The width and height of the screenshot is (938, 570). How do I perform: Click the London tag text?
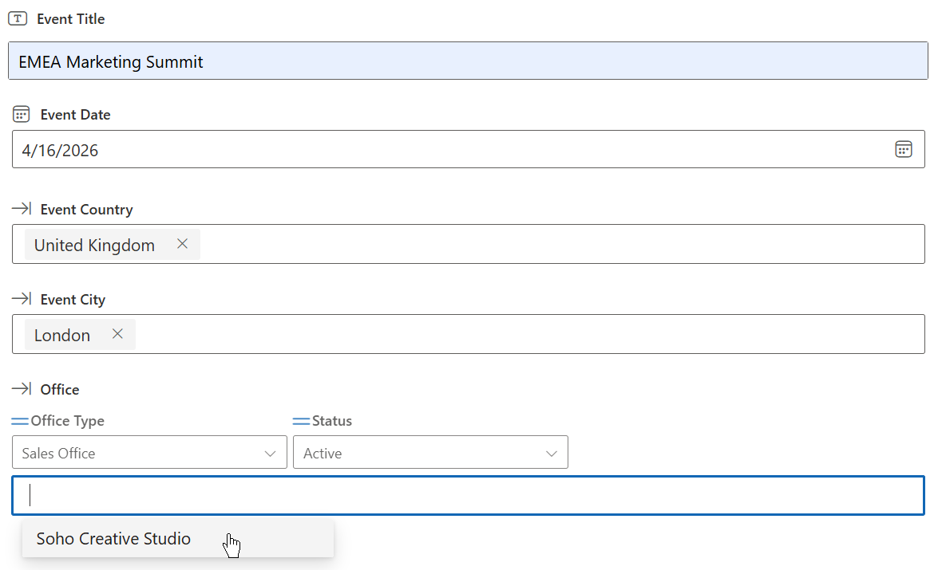[x=62, y=336]
